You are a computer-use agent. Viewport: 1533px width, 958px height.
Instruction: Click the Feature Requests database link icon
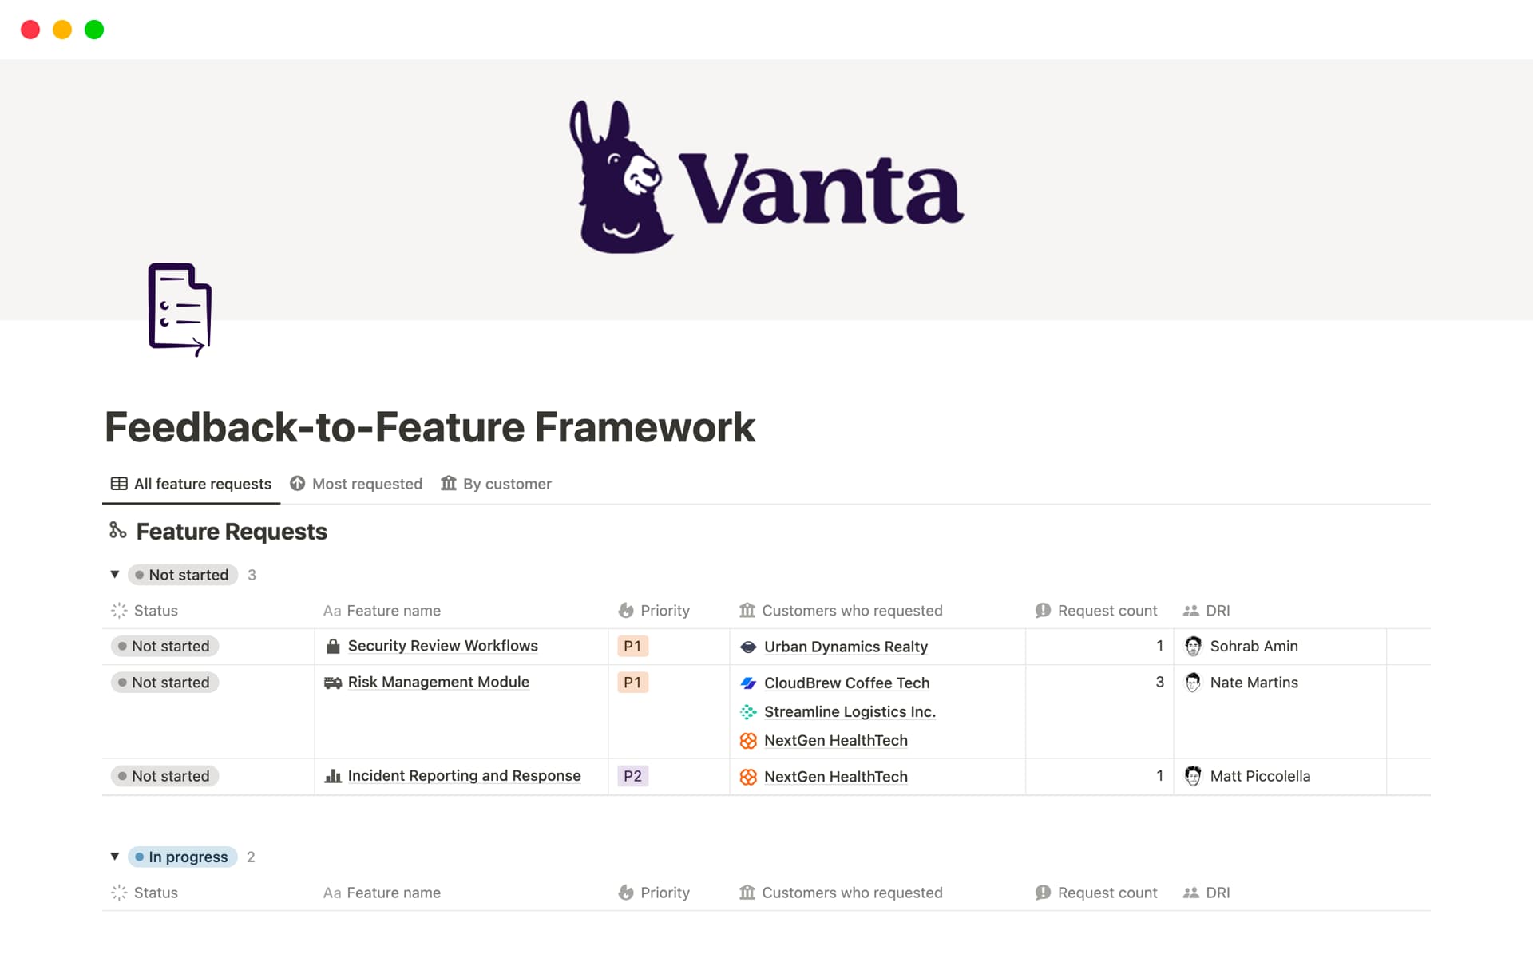click(117, 530)
